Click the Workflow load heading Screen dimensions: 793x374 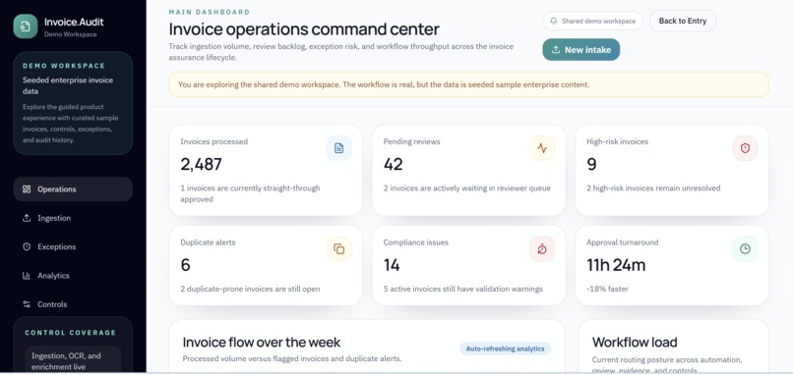(x=635, y=343)
